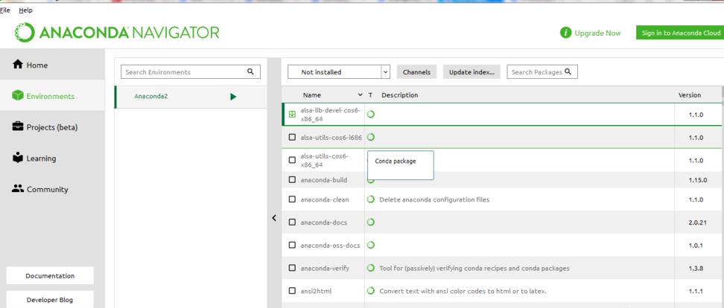Viewport: 724px width, 308px height.
Task: Click the Community people icon
Action: [18, 189]
